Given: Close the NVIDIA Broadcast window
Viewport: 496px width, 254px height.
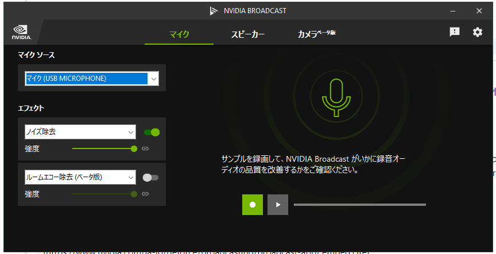Looking at the screenshot, I should click(x=479, y=11).
